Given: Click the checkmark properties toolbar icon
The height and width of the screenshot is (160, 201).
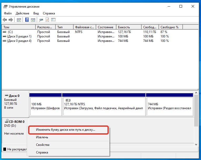Looking at the screenshot, I should pyautogui.click(x=47, y=20).
